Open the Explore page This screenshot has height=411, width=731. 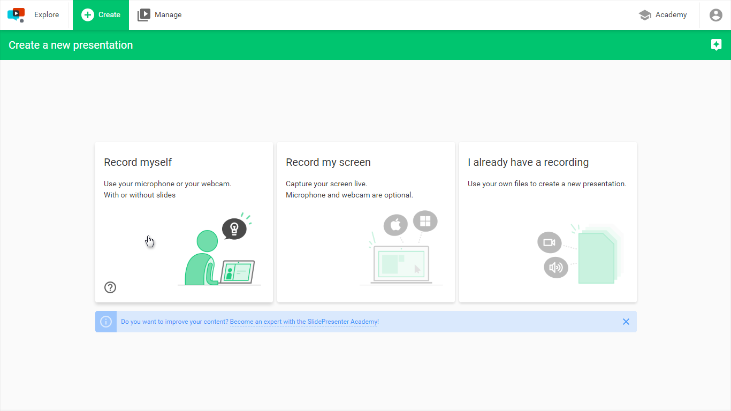[x=47, y=15]
